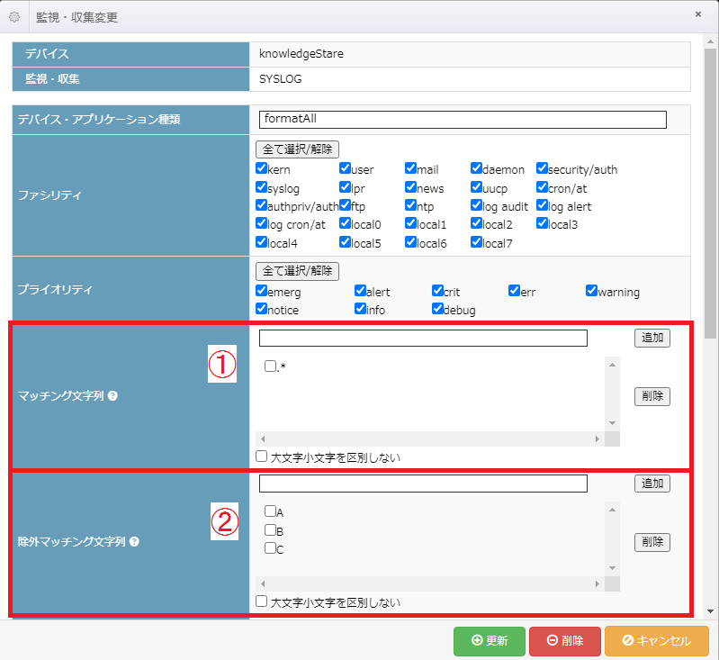Toggle the info priority checkbox

click(x=361, y=309)
